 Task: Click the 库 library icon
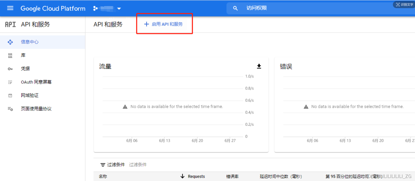tap(10, 56)
